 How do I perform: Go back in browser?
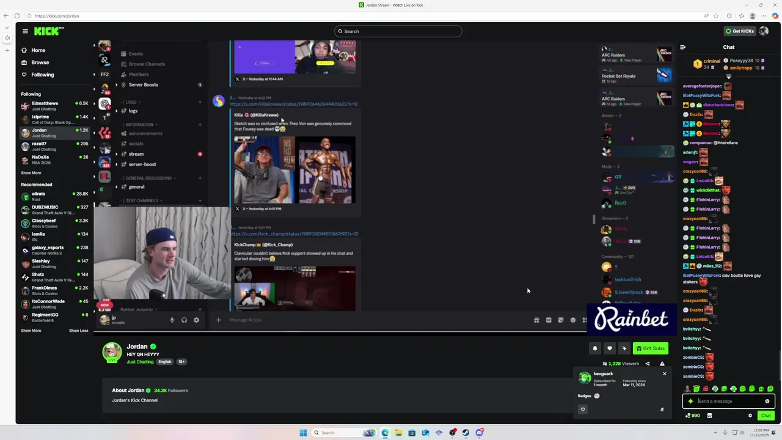click(6, 16)
